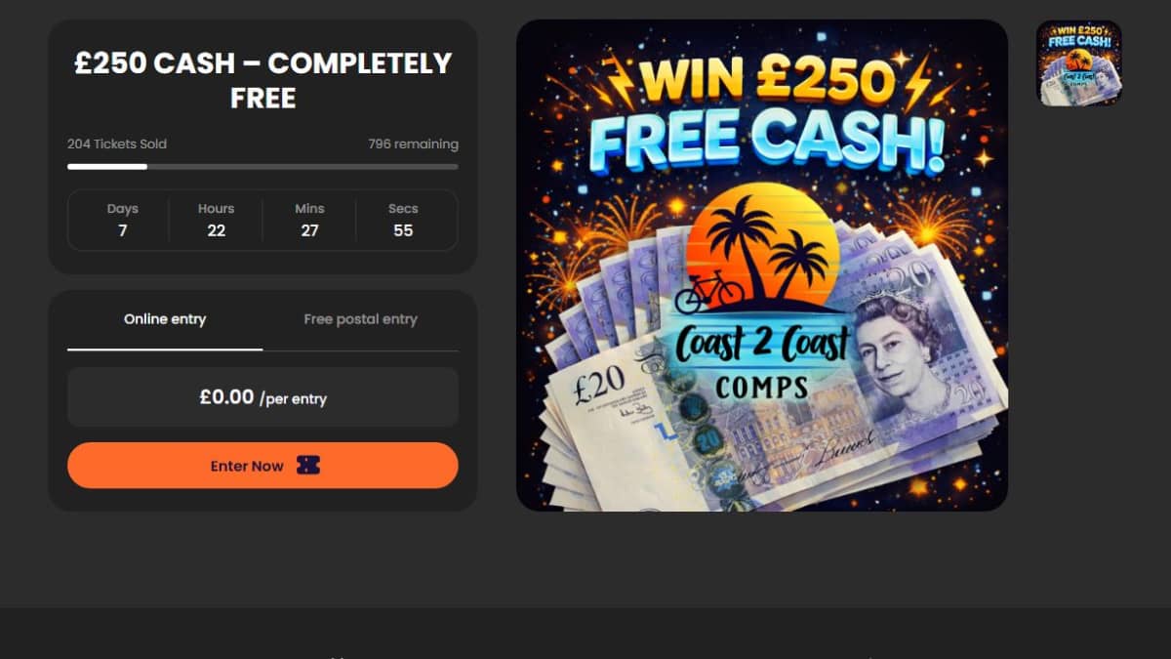Switch to the Free postal entry tab
This screenshot has height=659, width=1171.
360,319
